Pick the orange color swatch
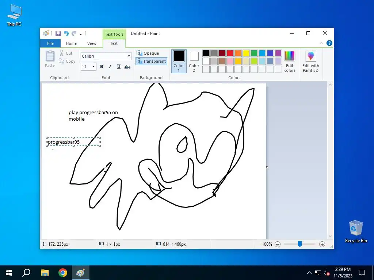The width and height of the screenshot is (374, 280). (x=238, y=53)
